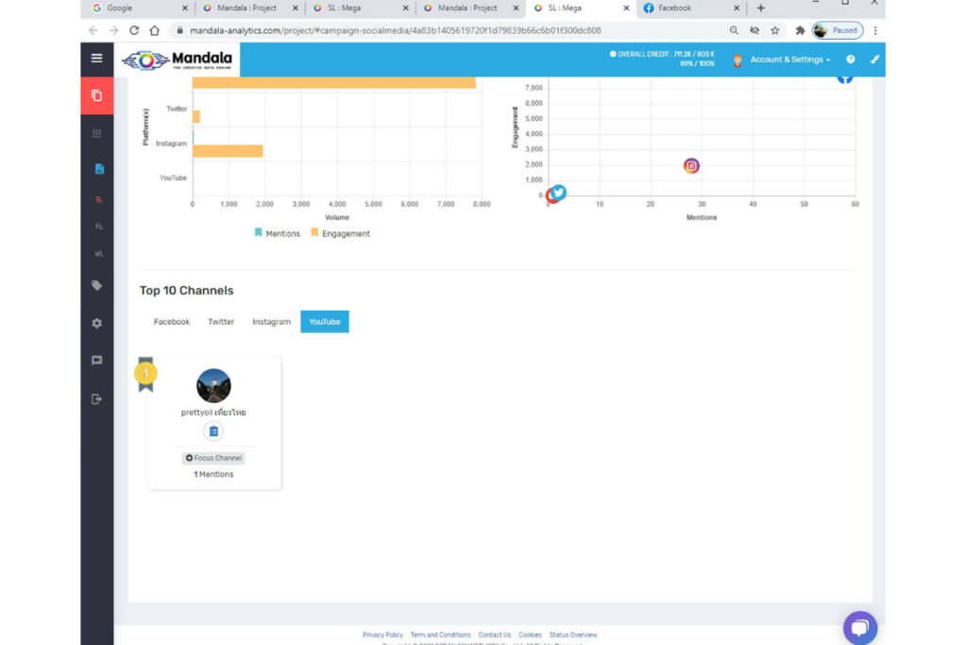Click the browser home button
This screenshot has width=967, height=645.
[x=154, y=30]
